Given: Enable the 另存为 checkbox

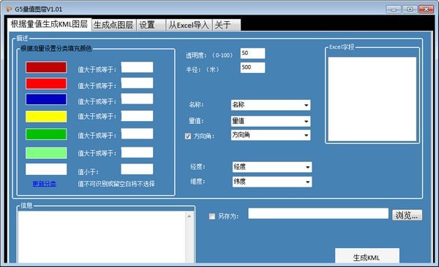Looking at the screenshot, I should [212, 217].
